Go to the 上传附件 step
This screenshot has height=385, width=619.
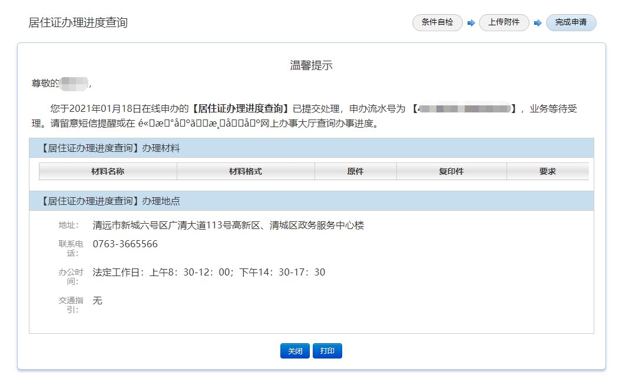pos(504,23)
